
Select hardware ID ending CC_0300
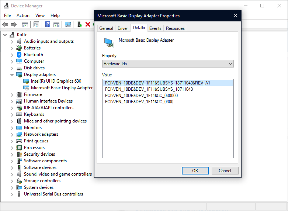[139, 102]
